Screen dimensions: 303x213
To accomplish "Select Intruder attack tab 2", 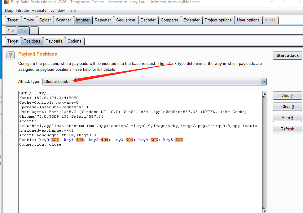I will click(21, 31).
